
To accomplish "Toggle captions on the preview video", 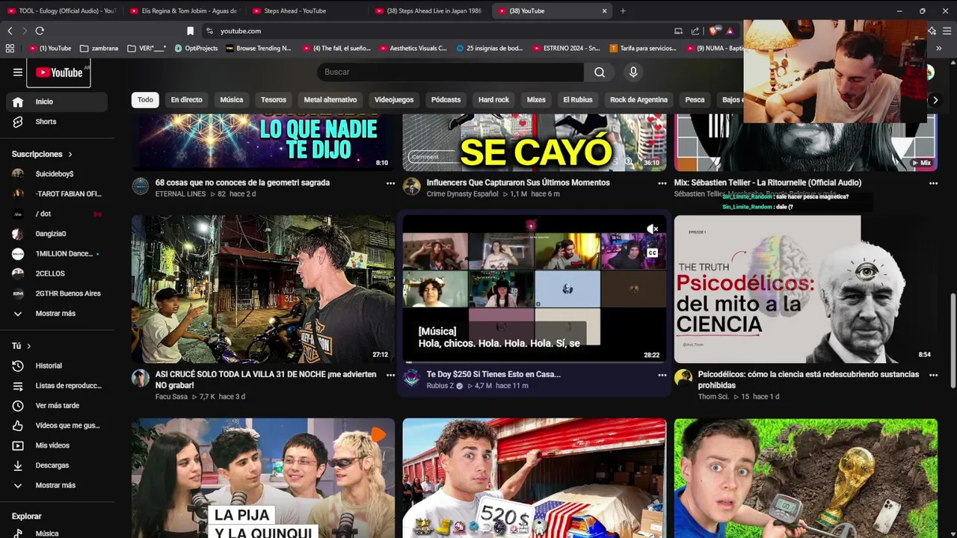I will pos(653,253).
